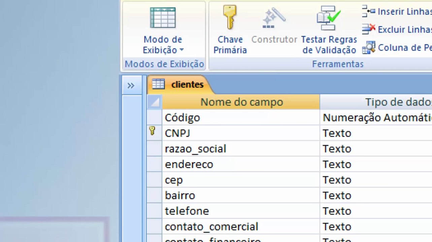432x242 pixels.
Task: Select the telefone field name
Action: coord(241,211)
